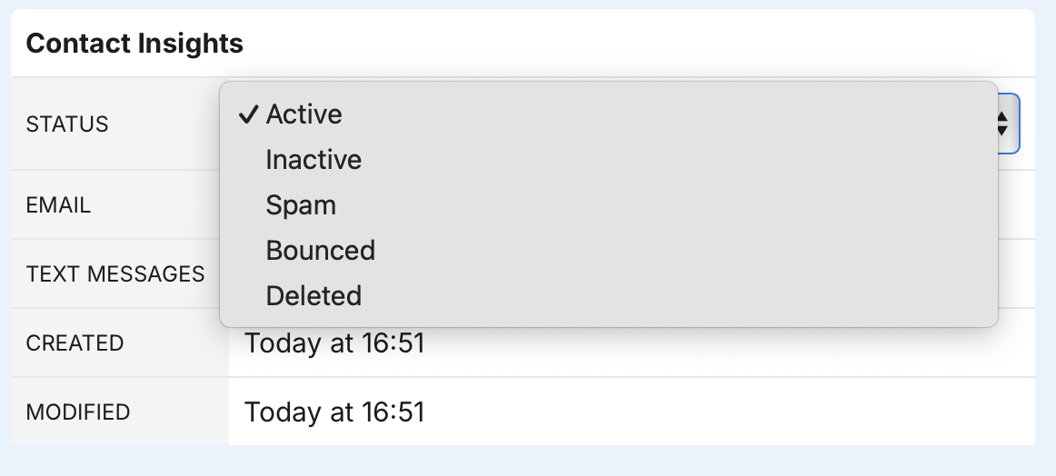The image size is (1056, 476).
Task: Click the Status select up-down arrows
Action: click(x=1002, y=124)
